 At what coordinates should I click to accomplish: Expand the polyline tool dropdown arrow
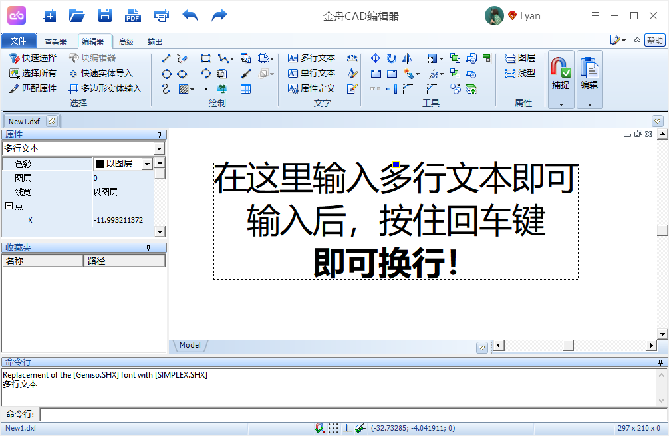tap(232, 59)
